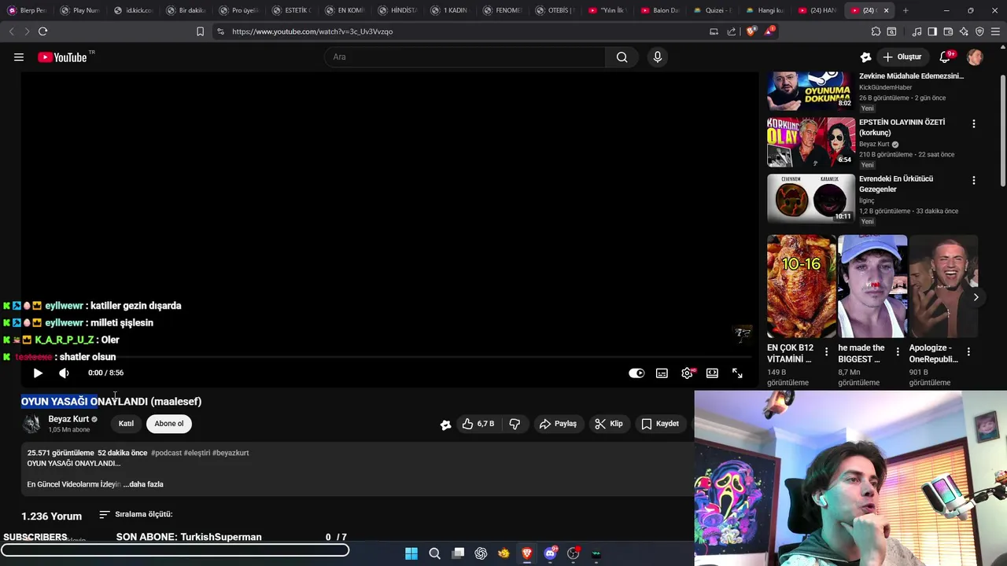This screenshot has width=1007, height=566.
Task: Create a clip with Klip button
Action: click(609, 424)
